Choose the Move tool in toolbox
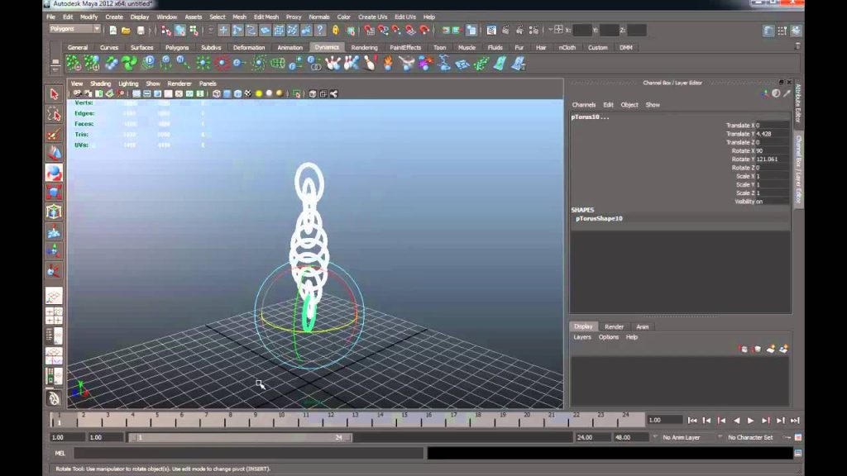Screen dimensions: 847x476 pyautogui.click(x=54, y=153)
